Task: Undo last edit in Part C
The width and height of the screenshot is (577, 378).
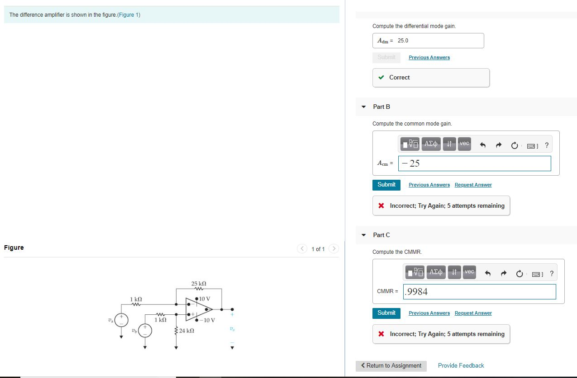Action: coord(487,274)
